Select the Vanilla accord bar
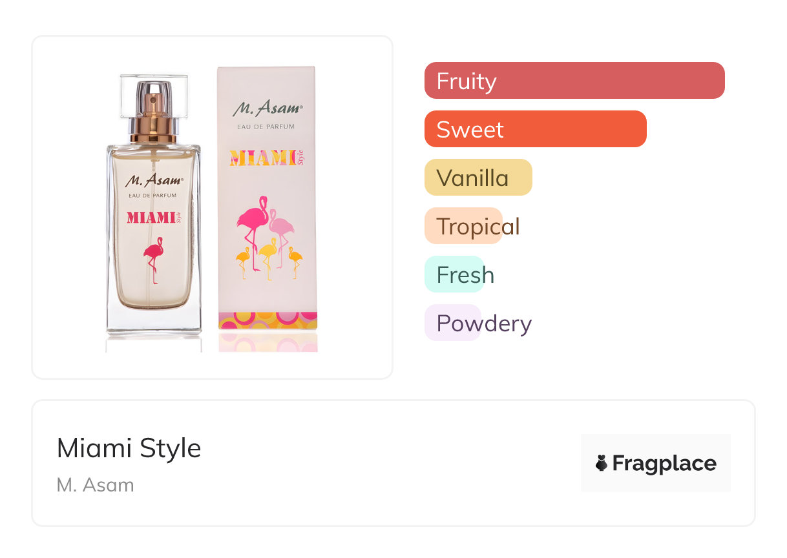This screenshot has width=787, height=558. coord(477,178)
